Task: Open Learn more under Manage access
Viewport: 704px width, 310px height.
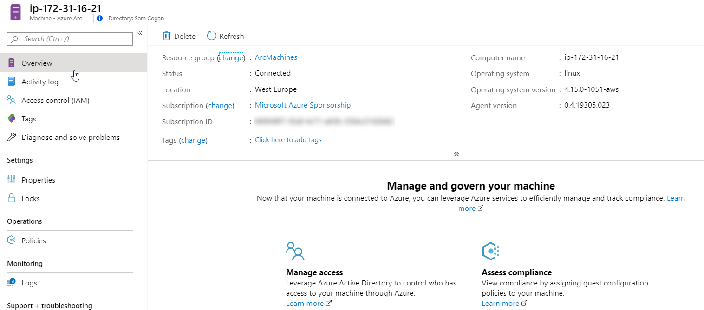Action: 305,304
